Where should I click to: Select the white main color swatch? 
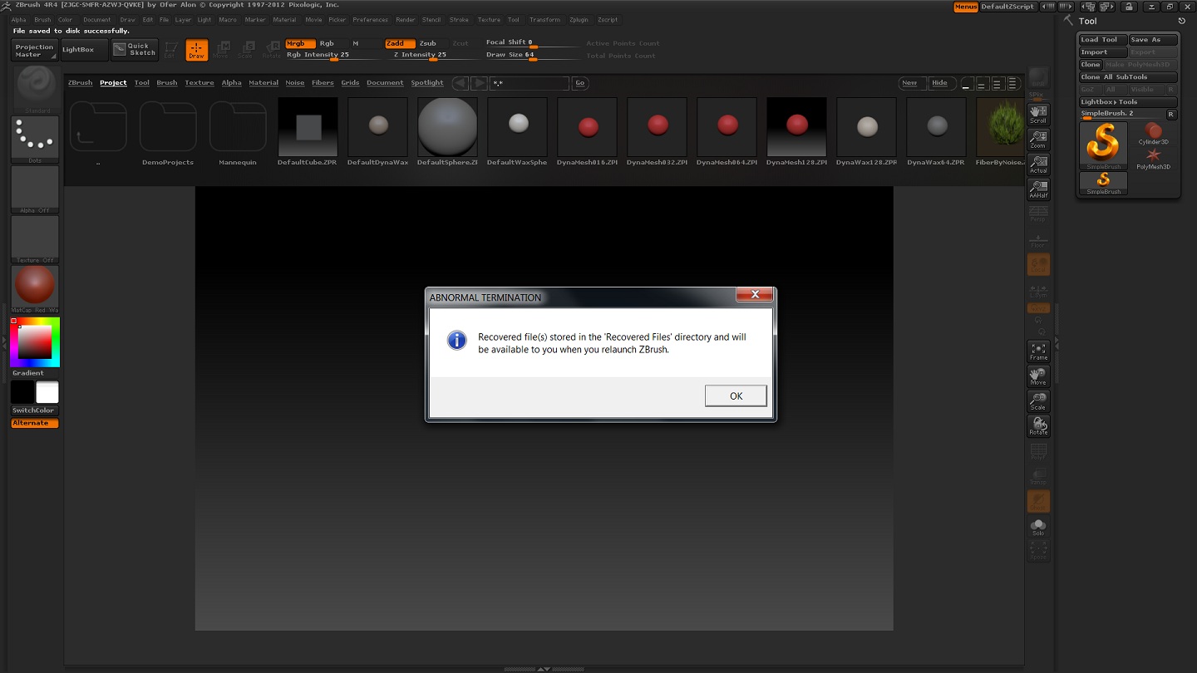(47, 392)
